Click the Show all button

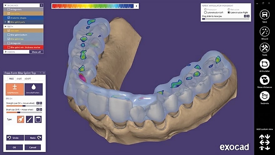pos(36,52)
